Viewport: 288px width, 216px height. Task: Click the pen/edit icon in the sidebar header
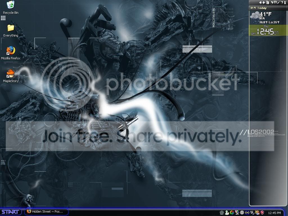click(278, 3)
